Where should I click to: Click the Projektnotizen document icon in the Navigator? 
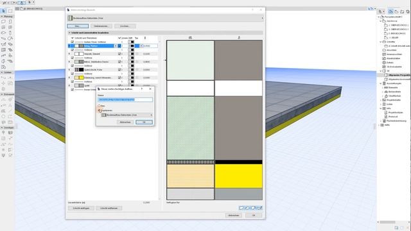[386, 112]
